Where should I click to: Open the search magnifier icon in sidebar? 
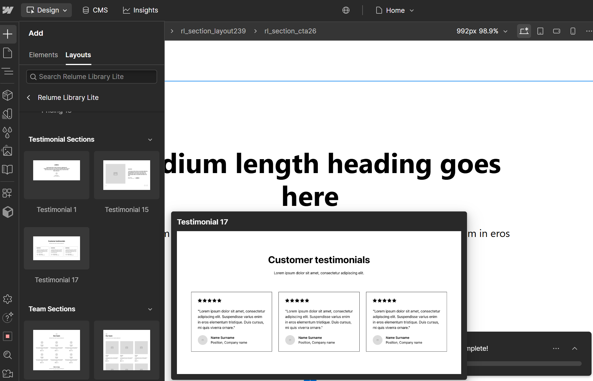pos(8,355)
